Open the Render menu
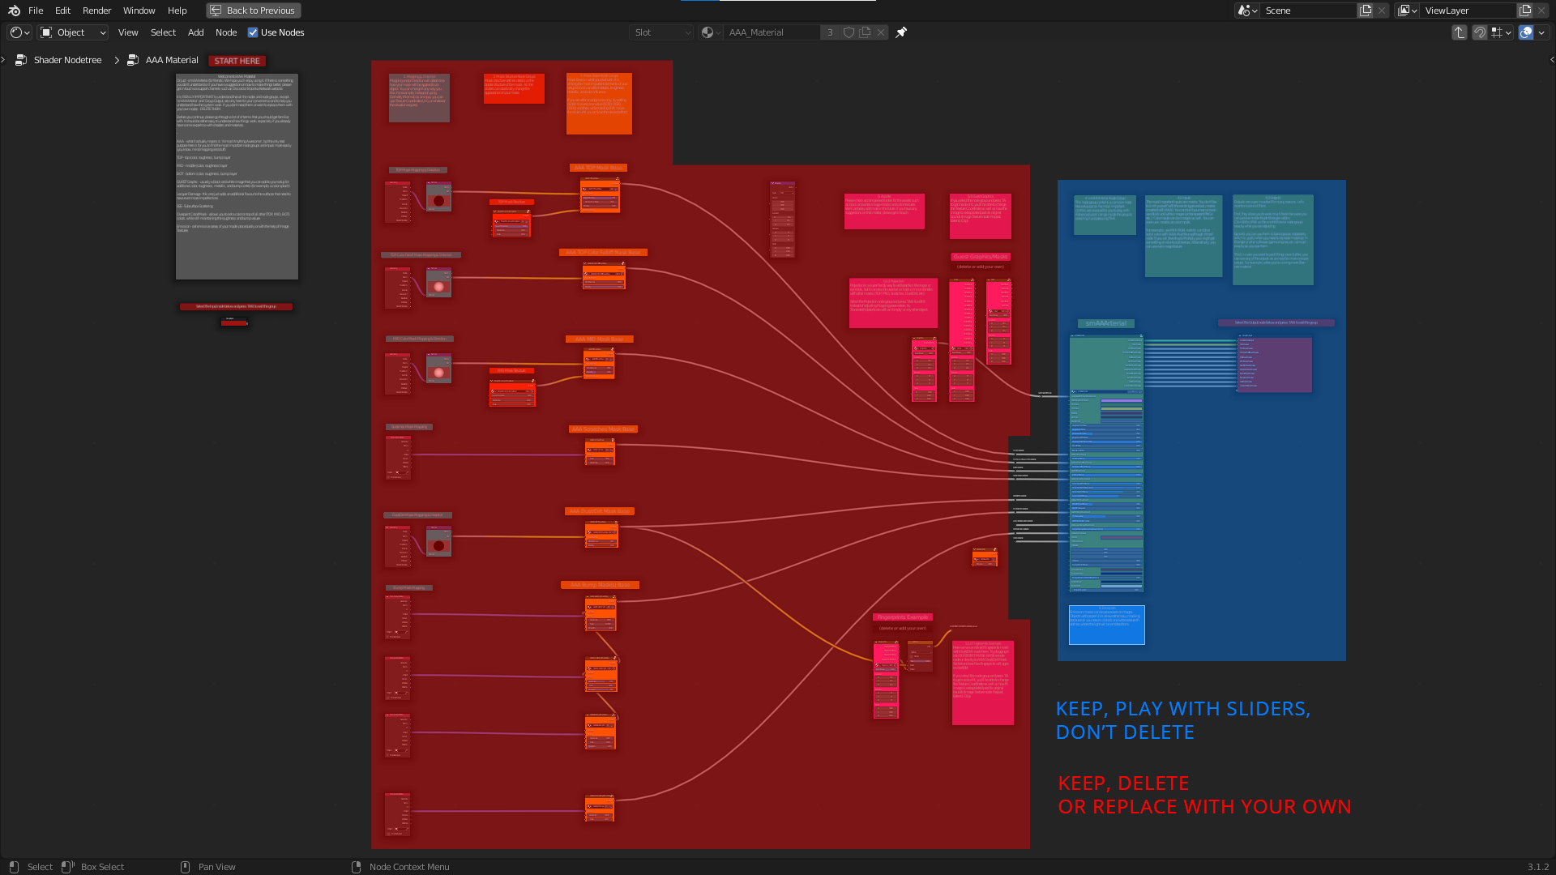 coord(96,11)
